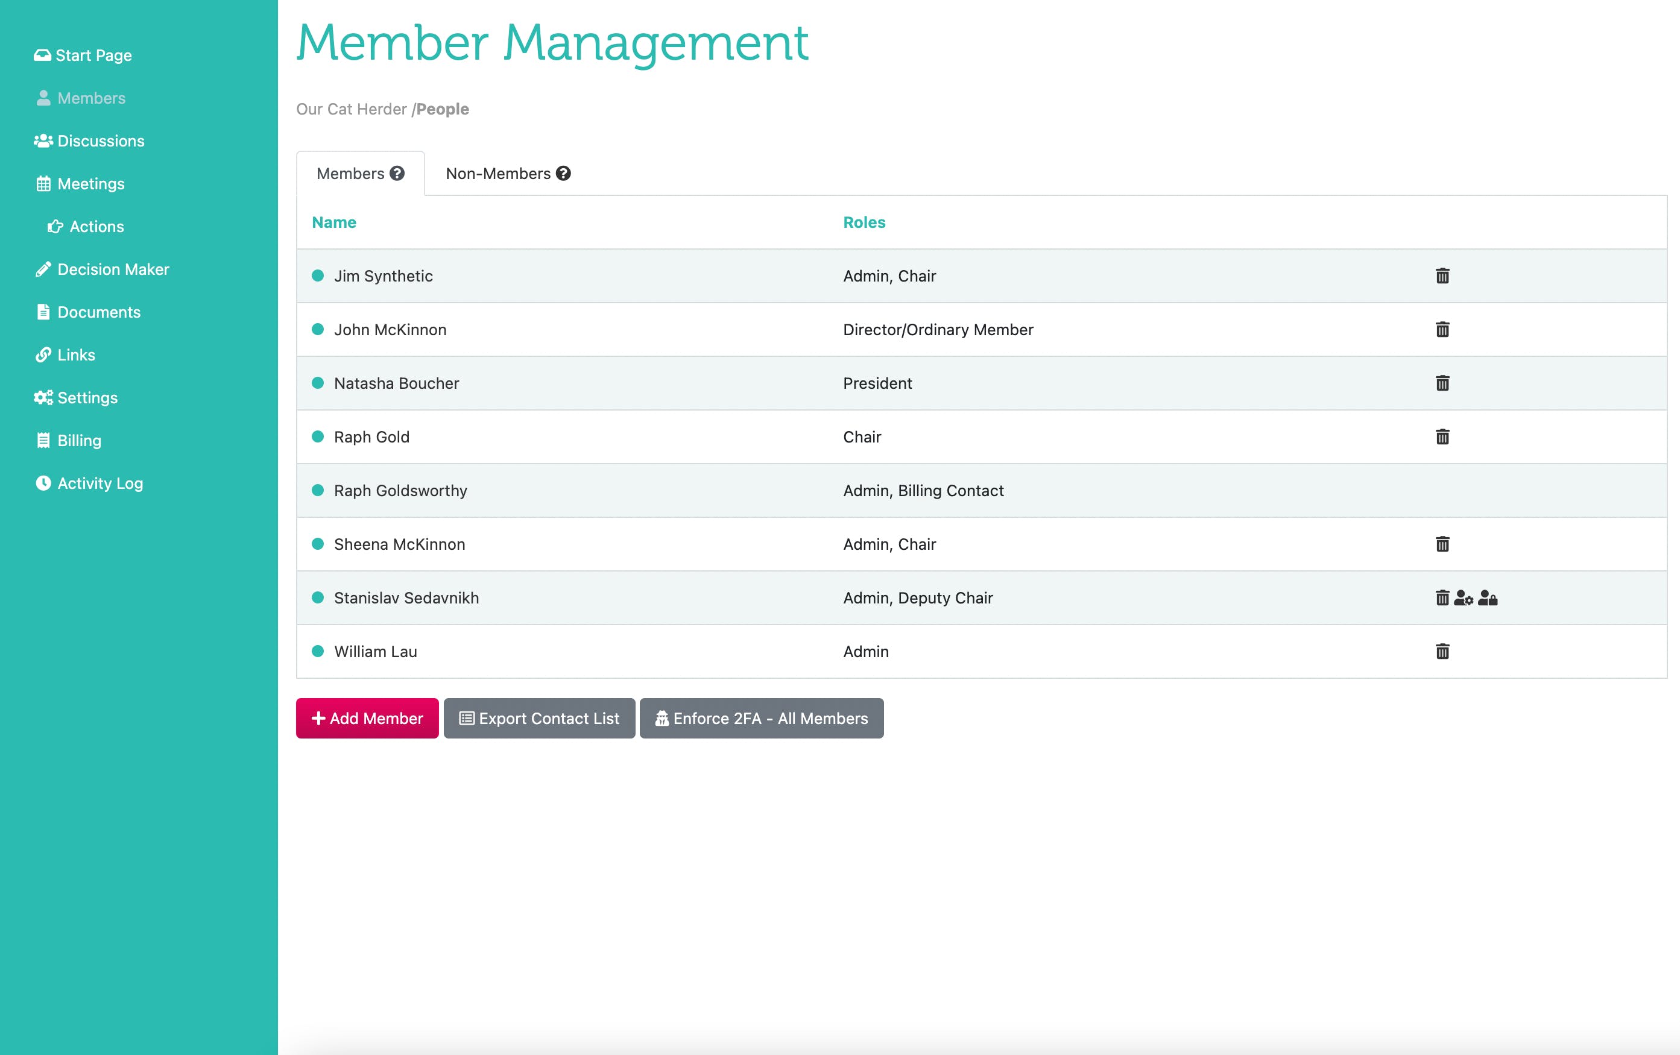Viewport: 1680px width, 1055px height.
Task: Open Decision Maker from sidebar
Action: point(113,269)
